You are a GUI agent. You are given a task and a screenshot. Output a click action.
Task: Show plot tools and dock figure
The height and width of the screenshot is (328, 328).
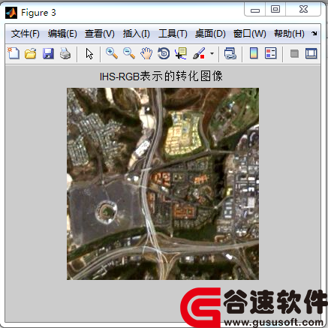[311, 53]
